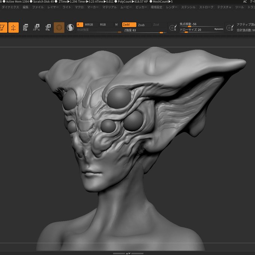
Task: Activate the Scale (S) tool
Action: pos(36,27)
